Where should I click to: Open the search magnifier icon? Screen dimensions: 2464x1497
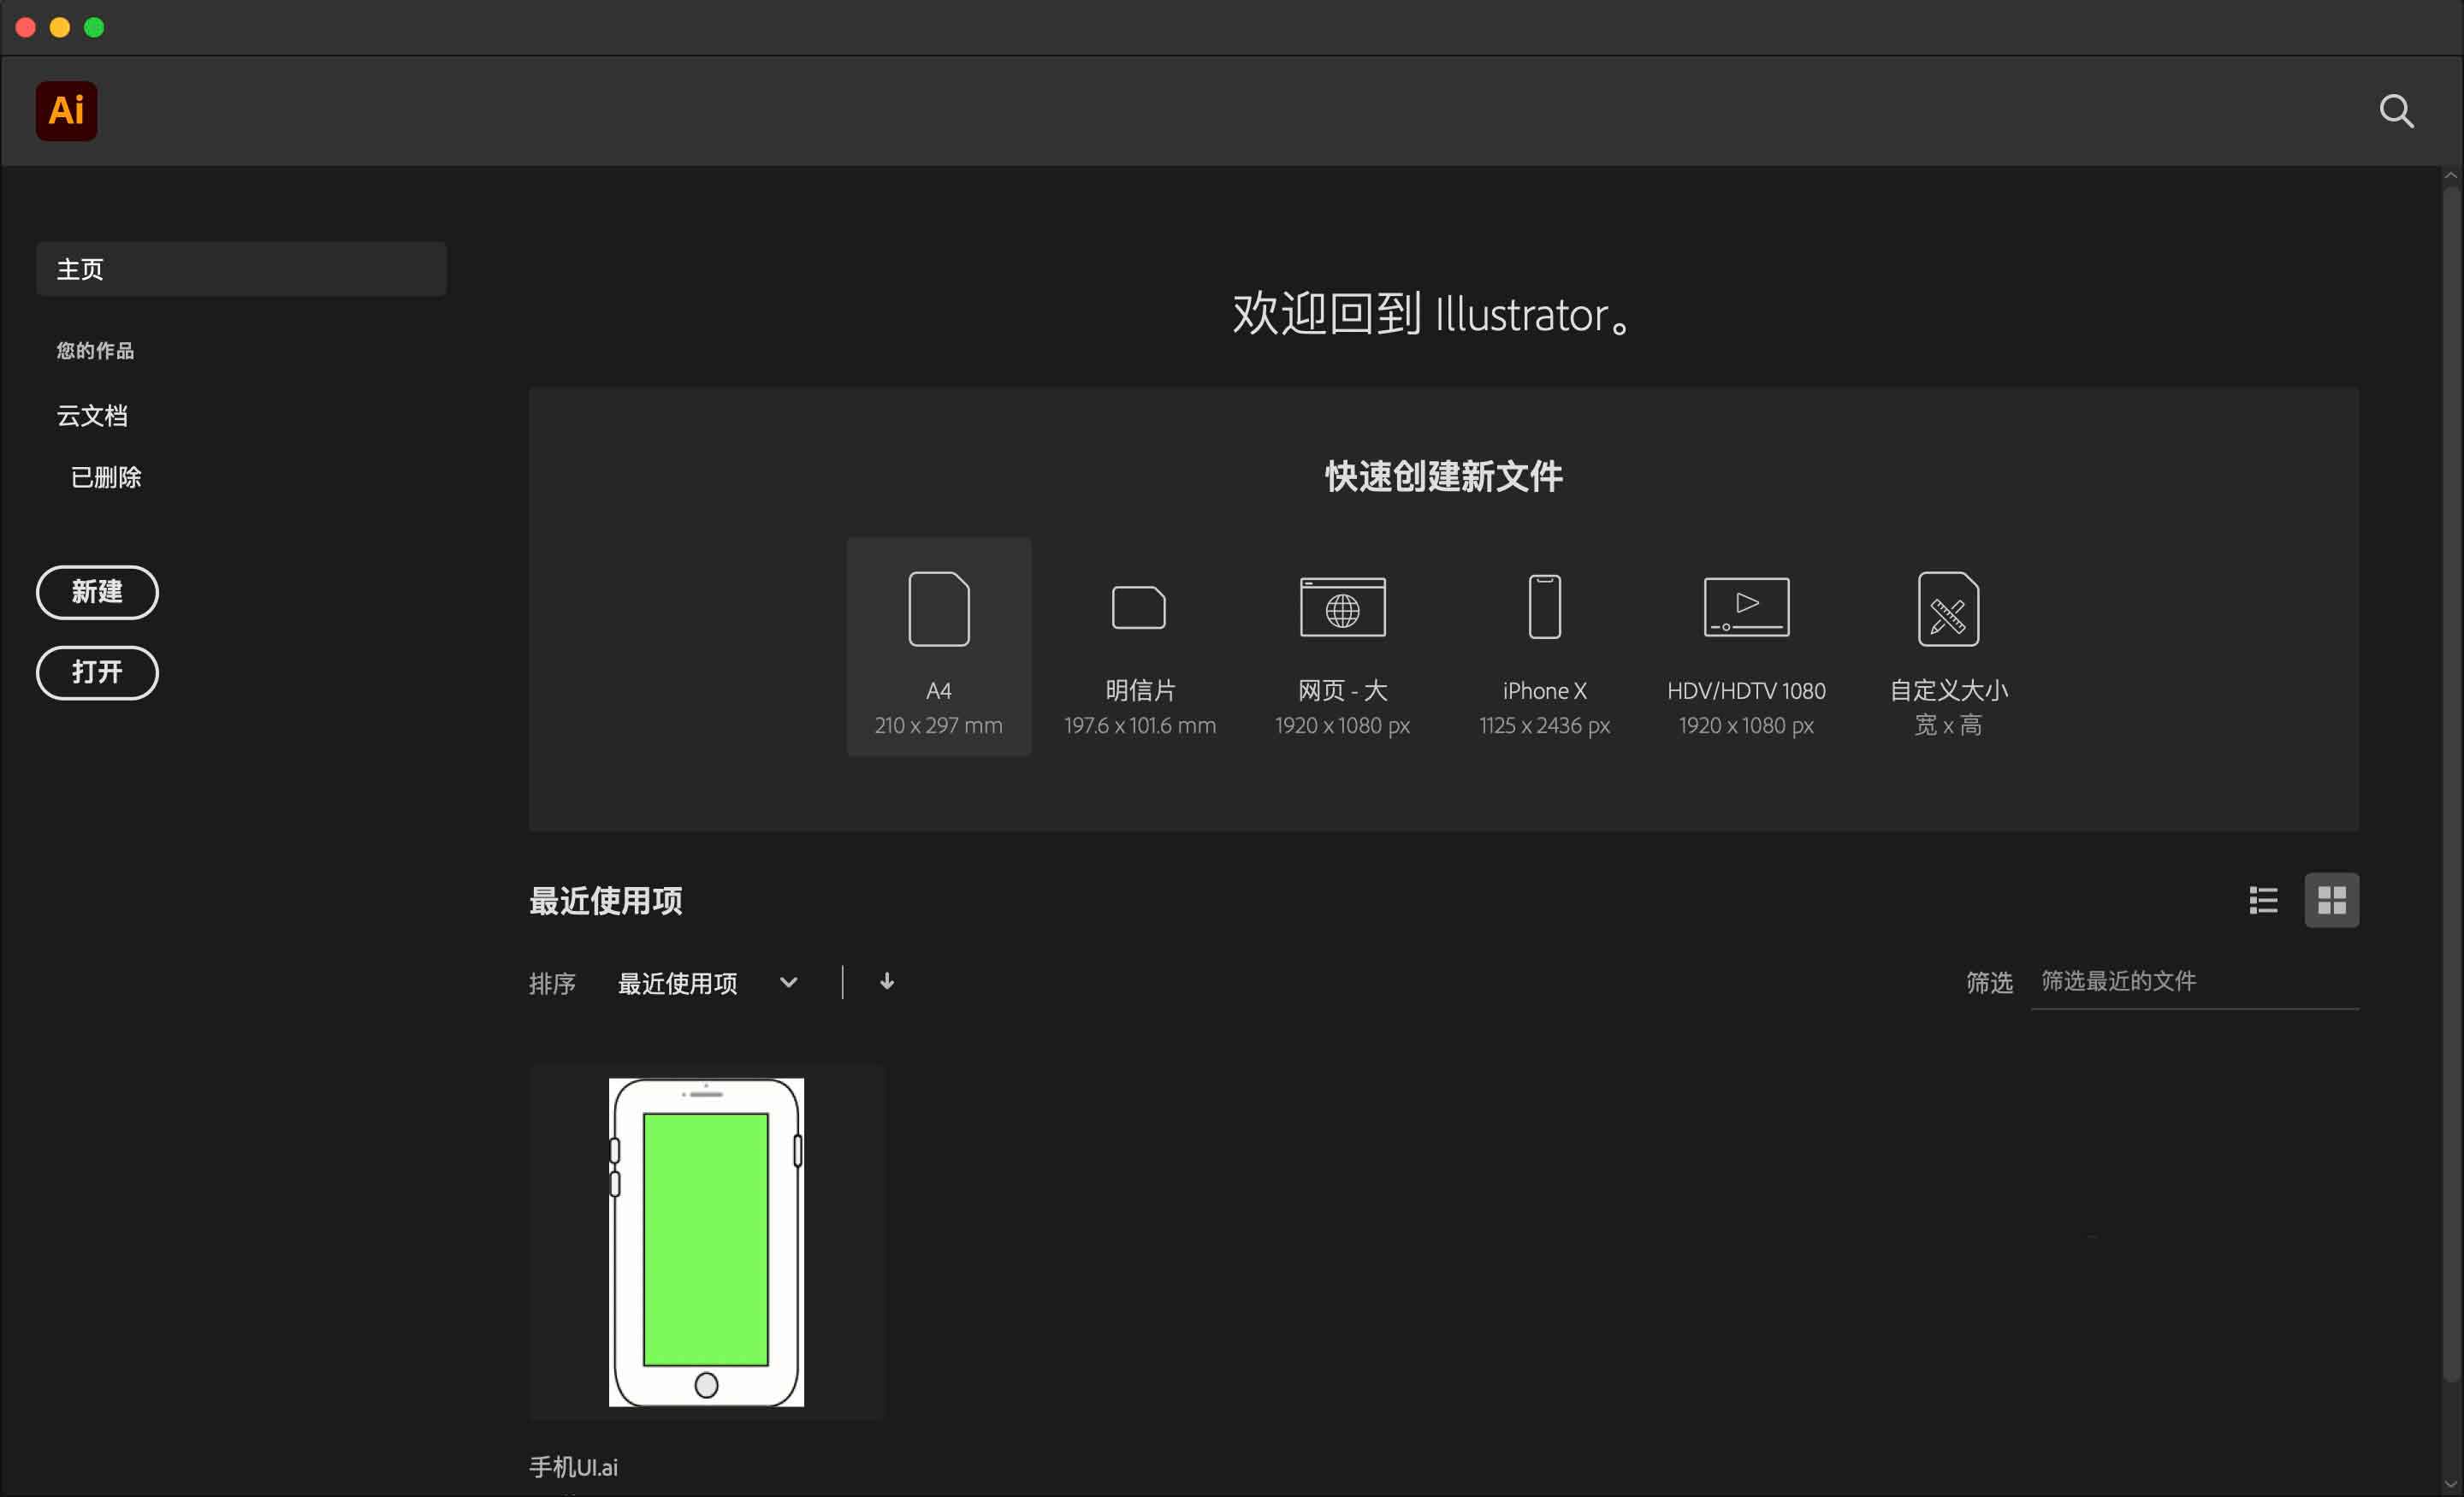(2396, 111)
